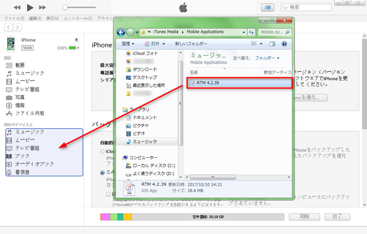Eject the iPhone with eject icon
This screenshot has height=234, width=367.
click(76, 39)
